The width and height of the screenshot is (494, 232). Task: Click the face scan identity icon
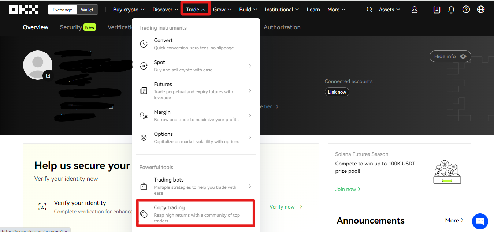(42, 207)
